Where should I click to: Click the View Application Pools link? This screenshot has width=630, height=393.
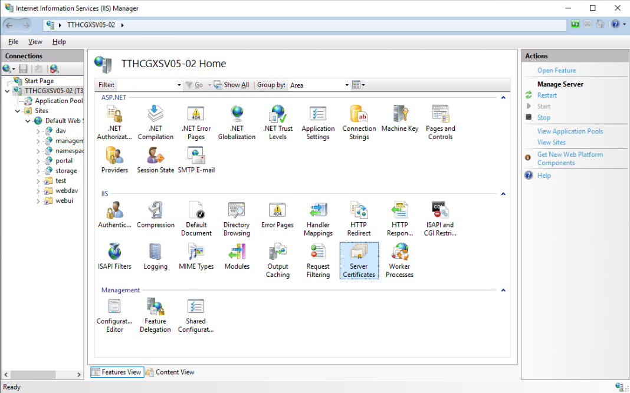click(570, 131)
